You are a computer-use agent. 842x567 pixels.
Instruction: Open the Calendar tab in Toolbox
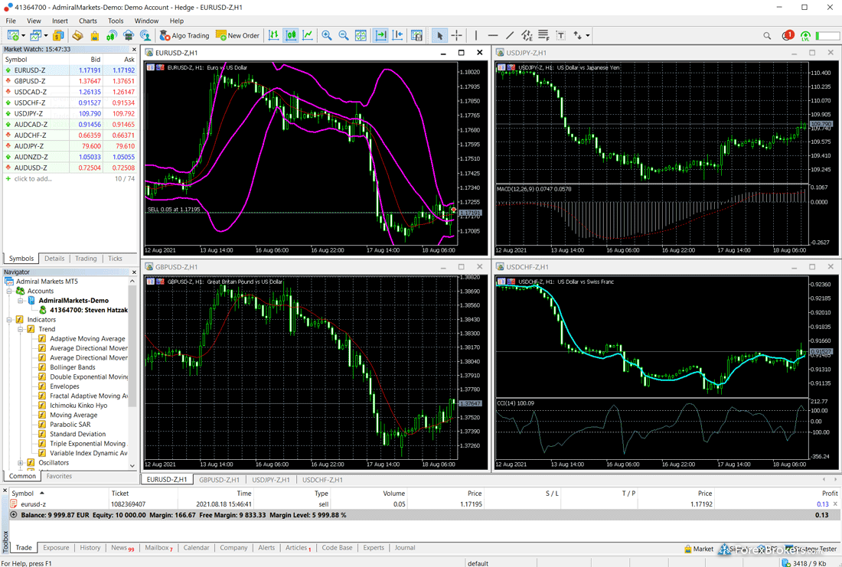(x=196, y=548)
